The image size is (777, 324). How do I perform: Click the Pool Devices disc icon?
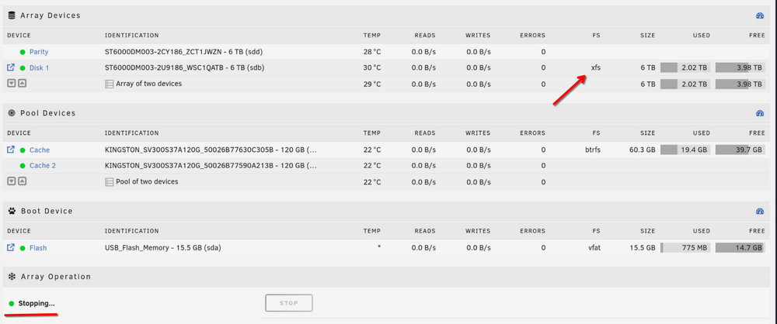(x=12, y=113)
